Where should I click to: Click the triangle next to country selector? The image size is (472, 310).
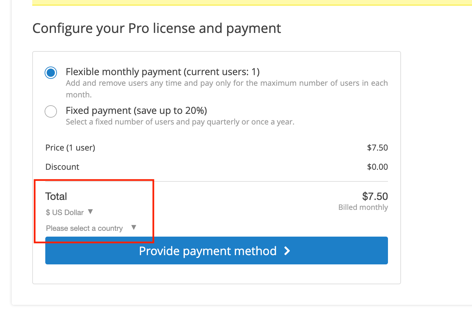coord(134,227)
